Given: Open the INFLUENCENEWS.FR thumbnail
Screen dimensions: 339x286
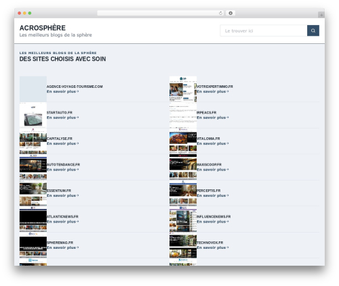Looking at the screenshot, I should 183,219.
